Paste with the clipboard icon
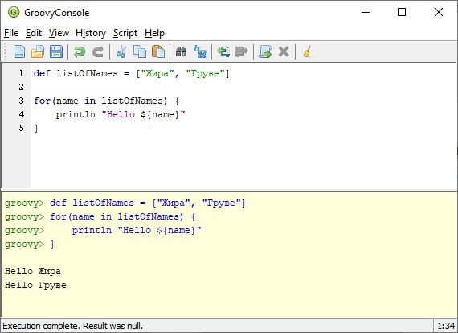This screenshot has height=333, width=458. point(158,52)
